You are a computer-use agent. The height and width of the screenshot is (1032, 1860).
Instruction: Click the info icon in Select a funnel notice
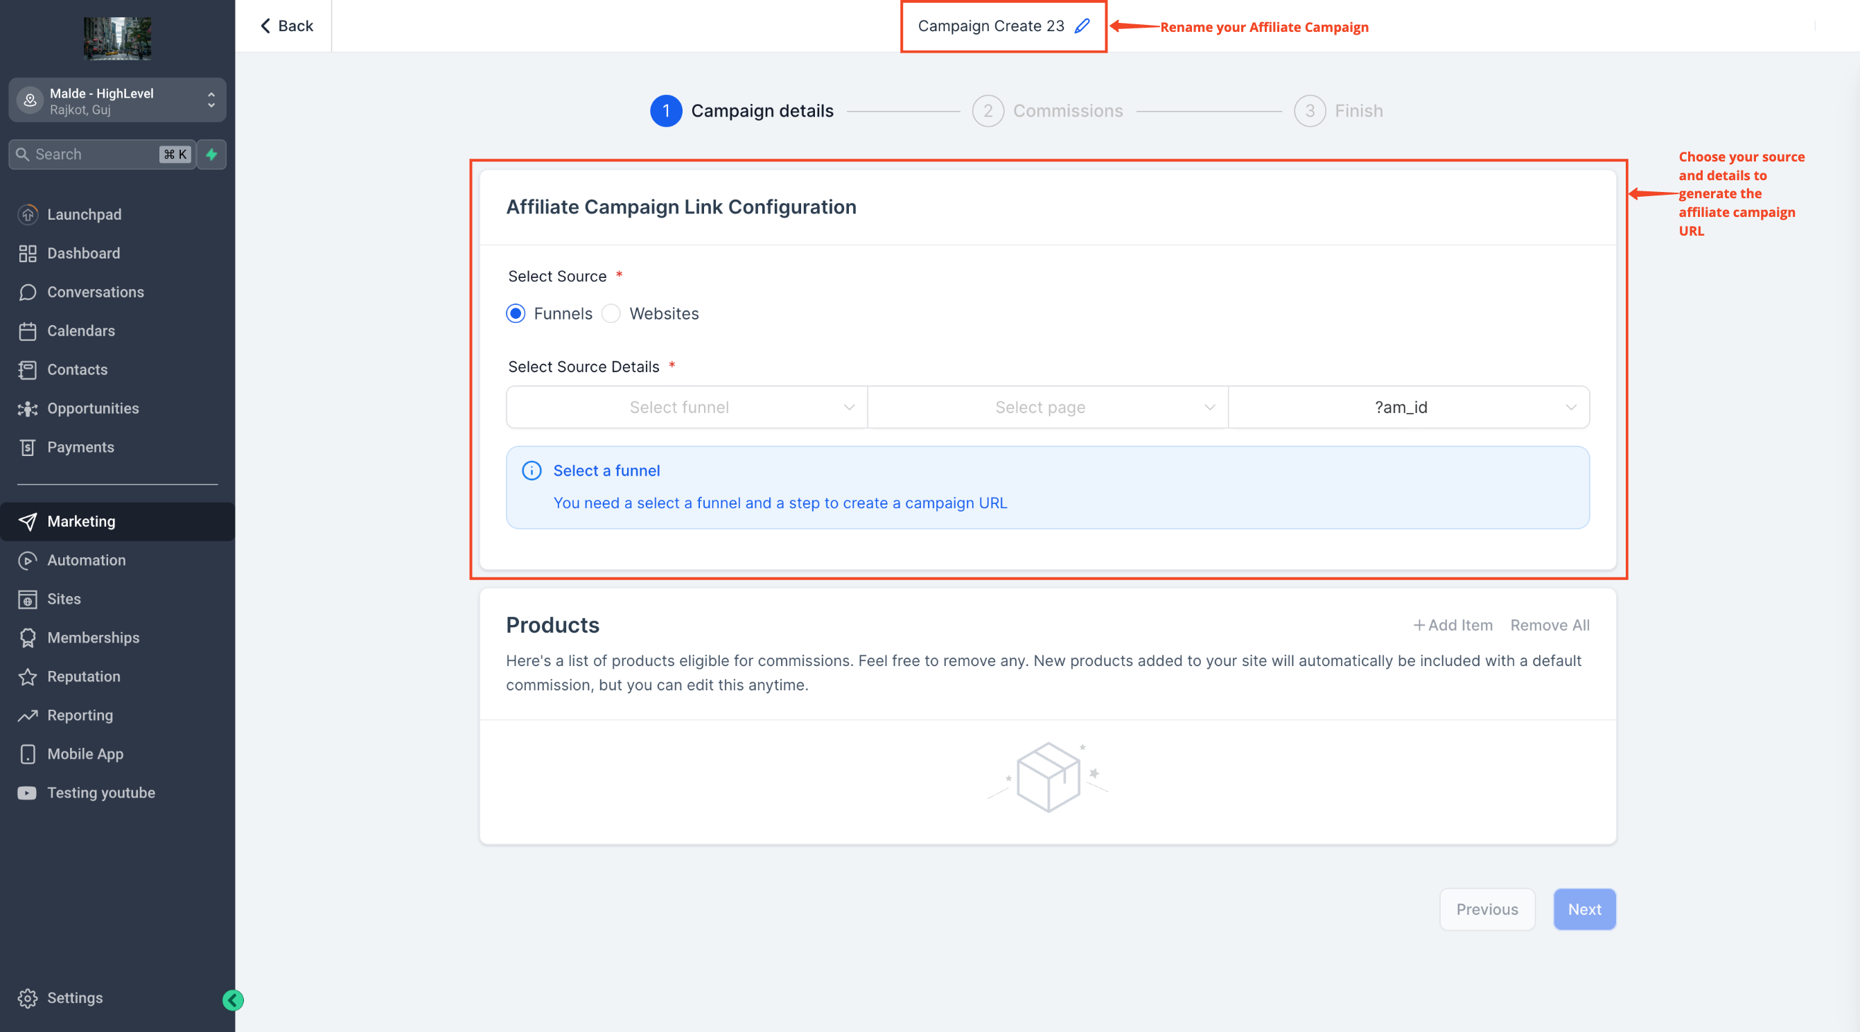[x=532, y=471]
